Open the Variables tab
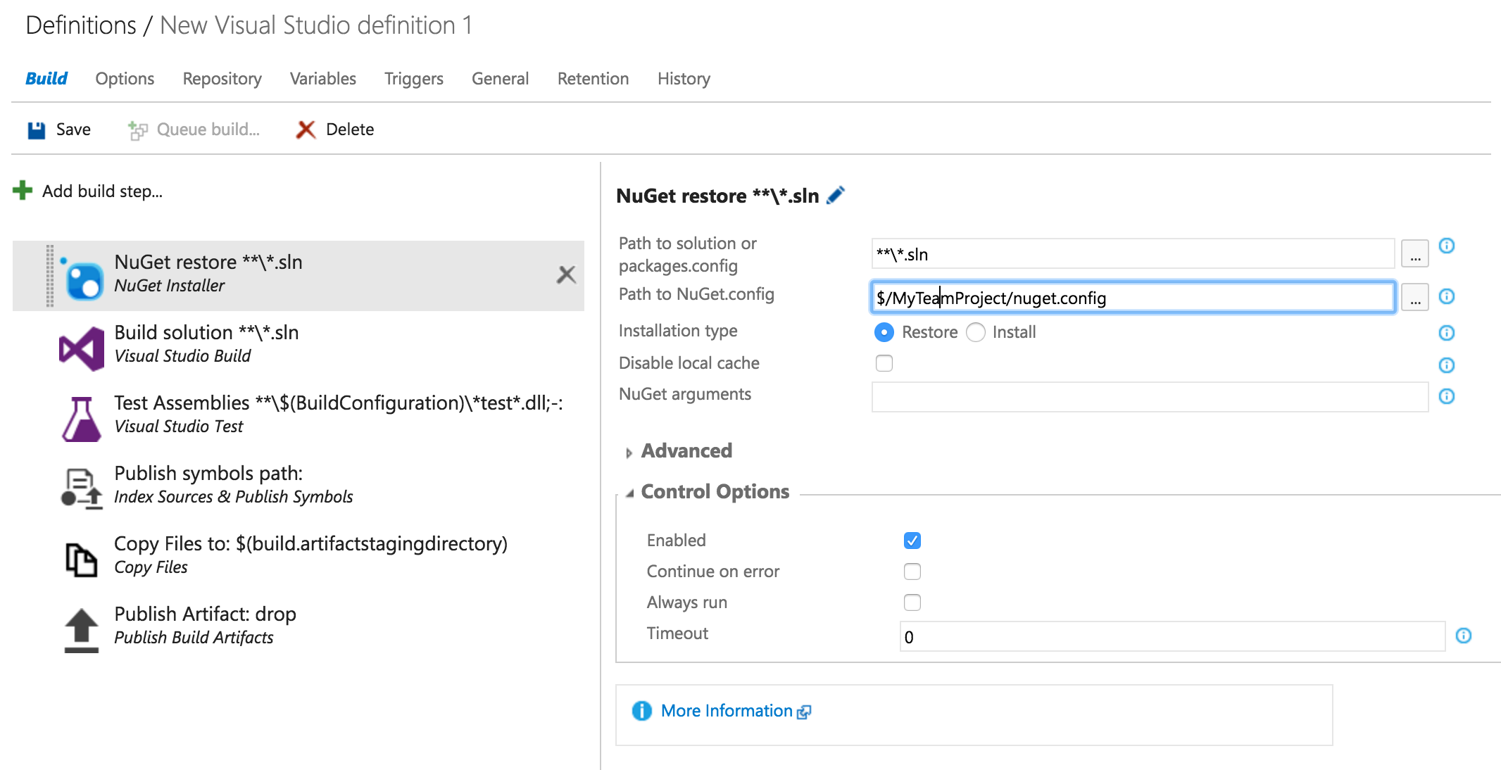The width and height of the screenshot is (1501, 770). [x=322, y=79]
